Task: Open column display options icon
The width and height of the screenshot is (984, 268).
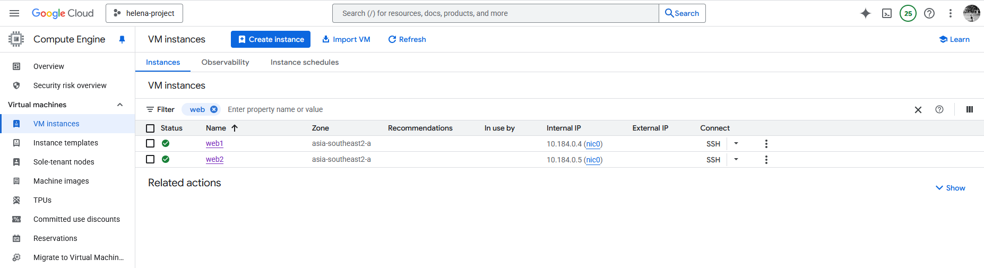Action: (x=969, y=109)
